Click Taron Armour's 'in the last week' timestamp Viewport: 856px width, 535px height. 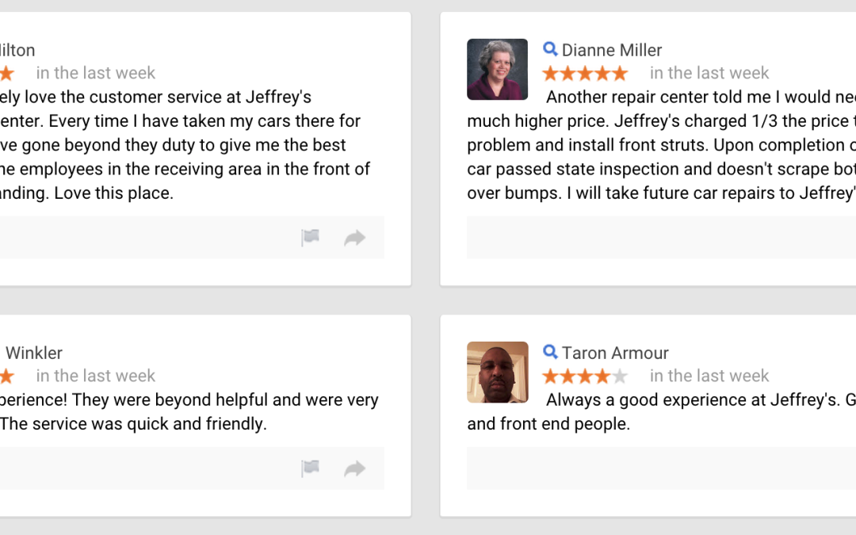pos(709,376)
